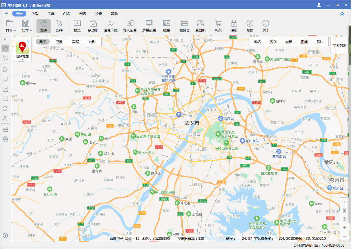Switch map layer to 地形
351x249 pixels.
coord(92,42)
